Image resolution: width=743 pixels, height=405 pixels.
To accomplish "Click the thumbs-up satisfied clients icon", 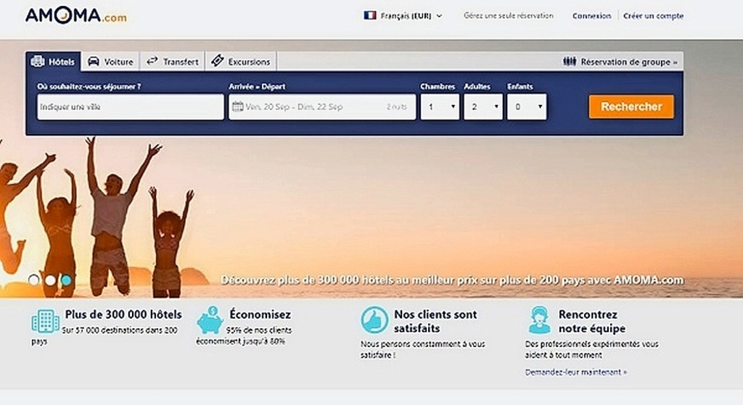I will click(374, 320).
